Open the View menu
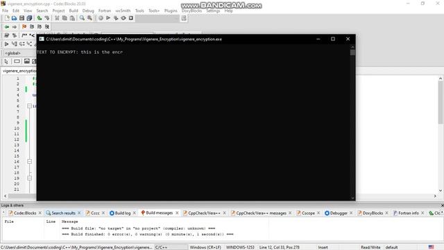The height and width of the screenshot is (250, 444). pyautogui.click(x=28, y=11)
